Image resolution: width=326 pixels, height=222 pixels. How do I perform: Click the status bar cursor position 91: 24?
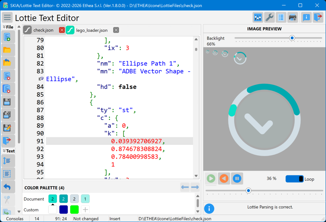pos(61,219)
